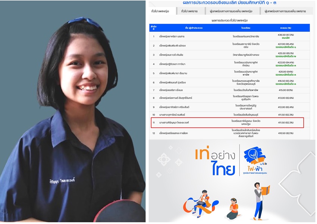317x224 pixels.
Task: Click the rank 11 school name cell
Action: [x=246, y=122]
